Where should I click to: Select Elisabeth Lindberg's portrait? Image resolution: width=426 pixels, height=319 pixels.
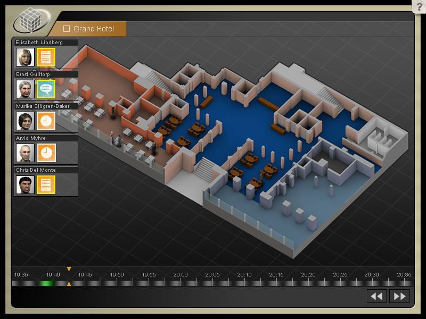tap(25, 57)
